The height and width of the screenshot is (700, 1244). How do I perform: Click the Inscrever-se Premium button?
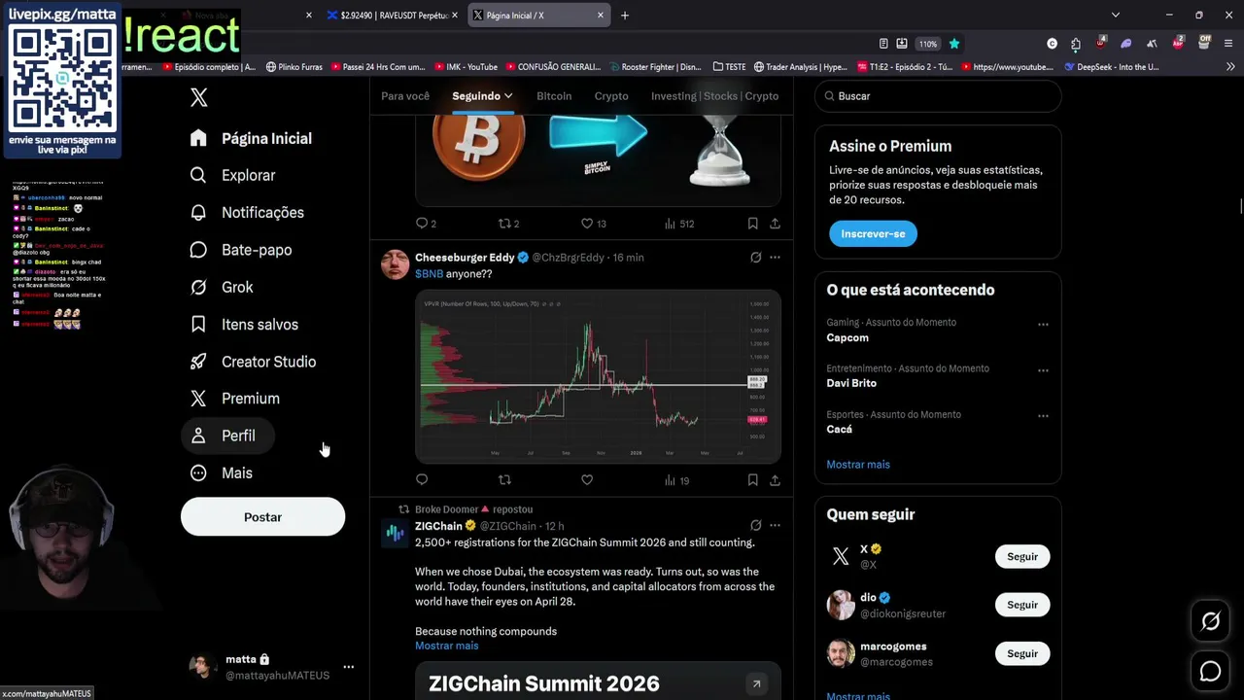[x=873, y=233]
